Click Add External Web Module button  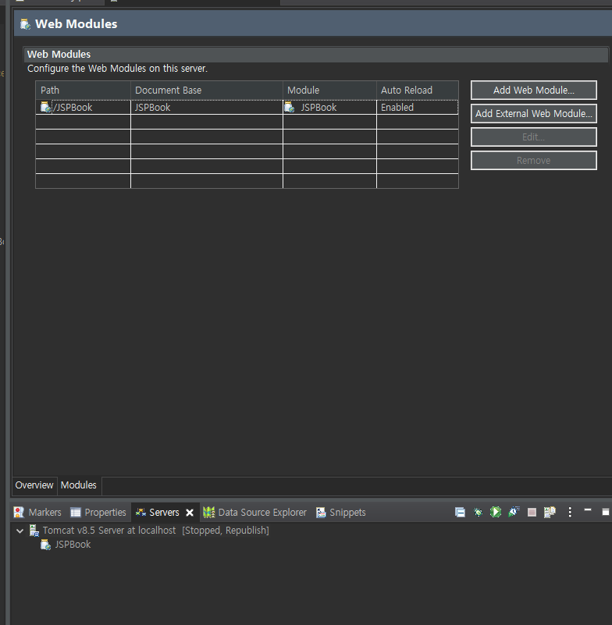tap(533, 114)
